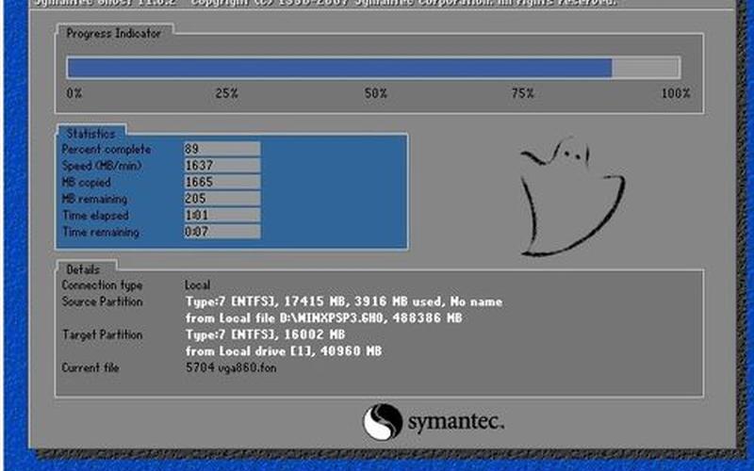Click the MB remaining value 205
Image resolution: width=754 pixels, height=471 pixels.
coord(221,198)
